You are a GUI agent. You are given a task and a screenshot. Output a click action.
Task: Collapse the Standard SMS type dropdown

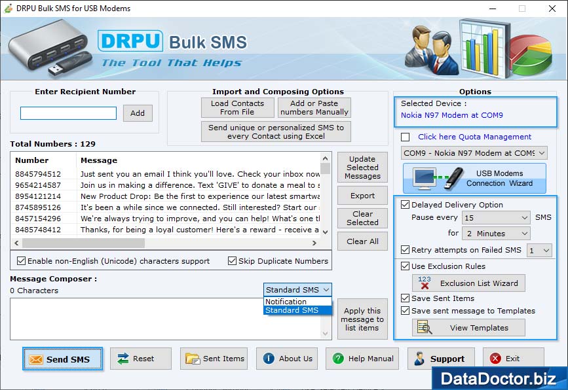point(297,290)
